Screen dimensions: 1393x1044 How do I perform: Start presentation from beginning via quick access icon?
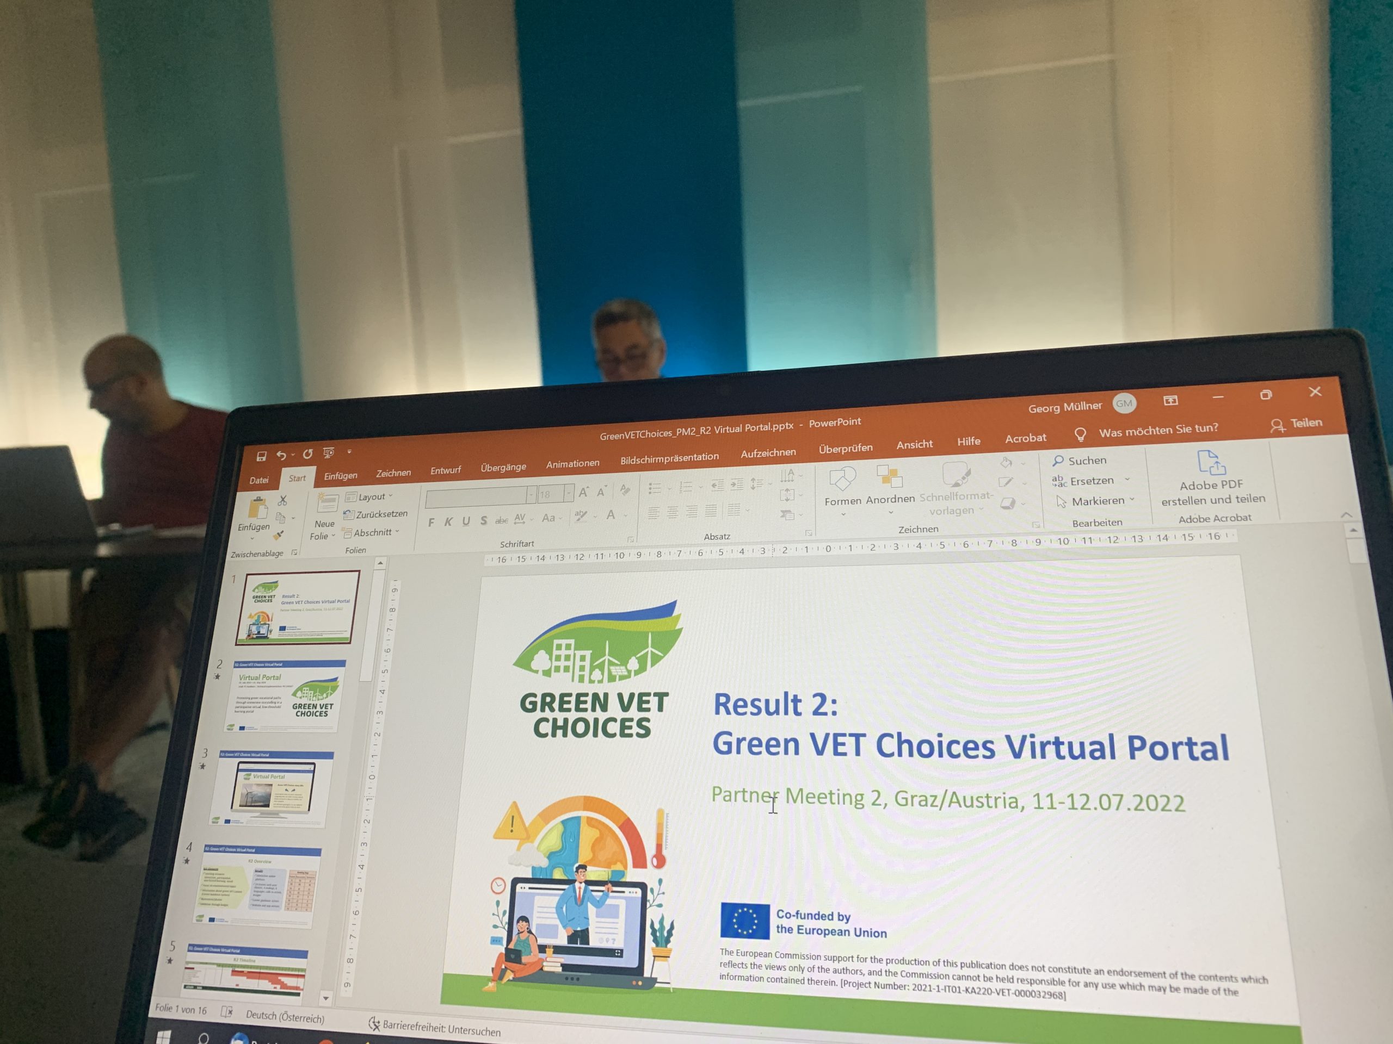point(328,452)
